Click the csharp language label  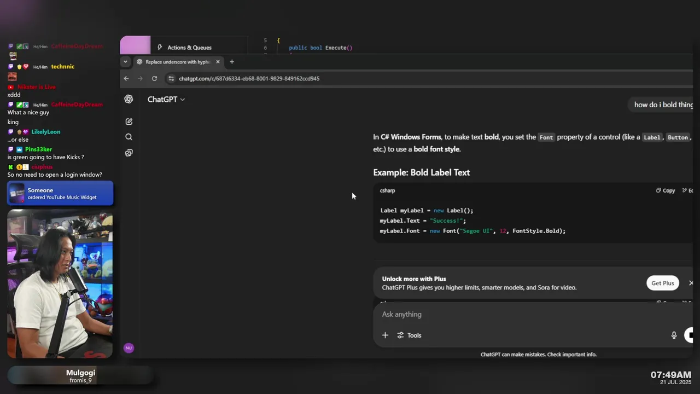click(387, 190)
